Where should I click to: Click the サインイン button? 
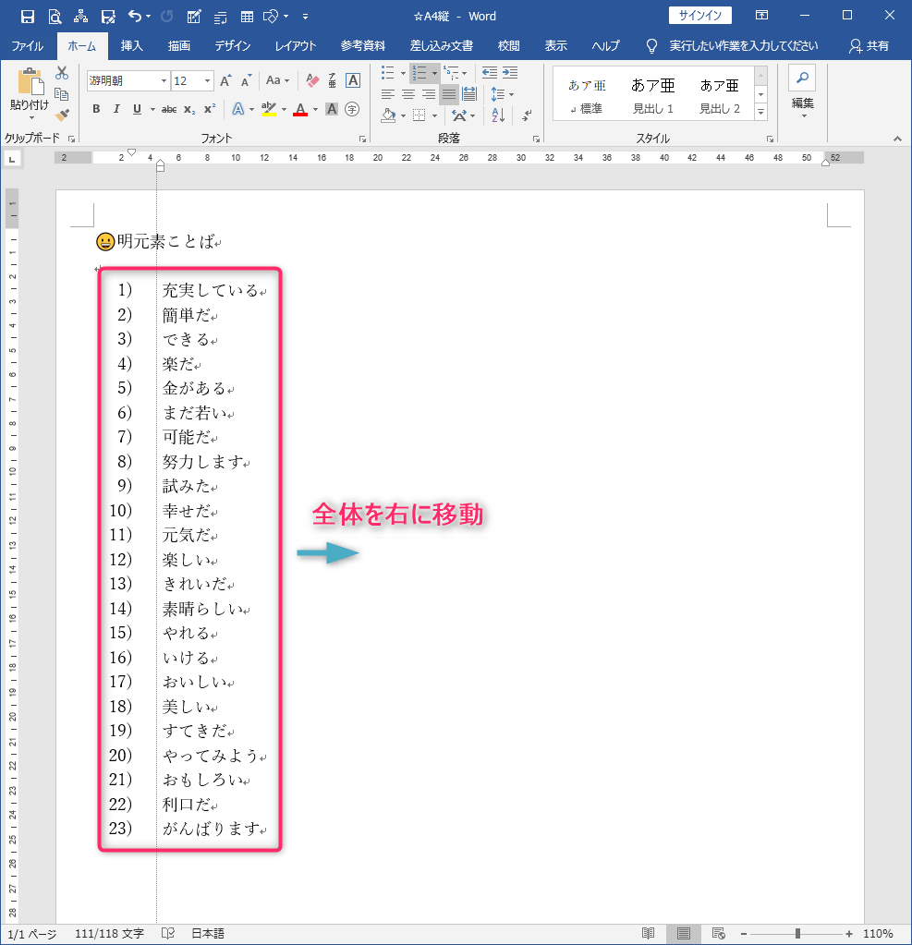click(x=699, y=16)
